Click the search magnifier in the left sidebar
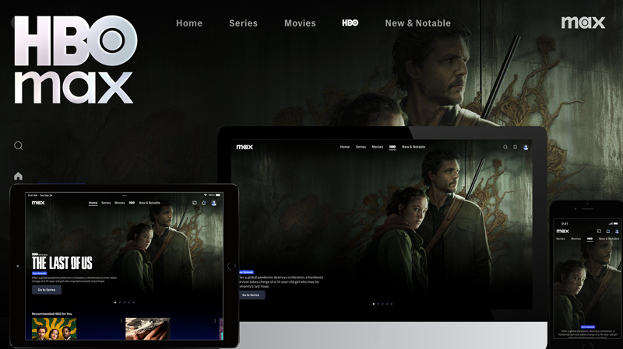The width and height of the screenshot is (623, 349). pos(19,145)
